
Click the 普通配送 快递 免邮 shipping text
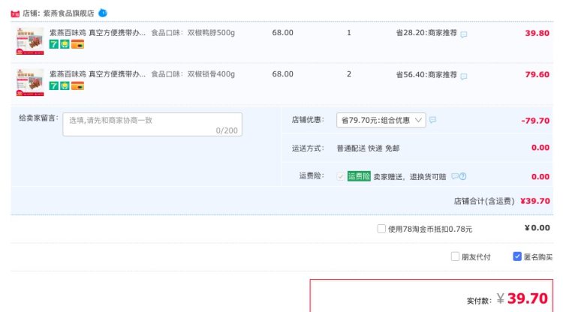368,148
